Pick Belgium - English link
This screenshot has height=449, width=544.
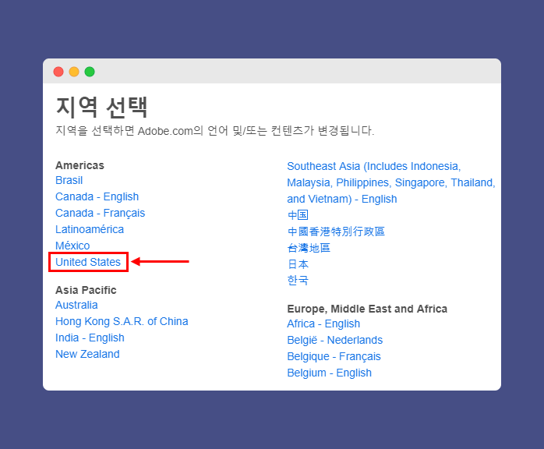tap(329, 373)
